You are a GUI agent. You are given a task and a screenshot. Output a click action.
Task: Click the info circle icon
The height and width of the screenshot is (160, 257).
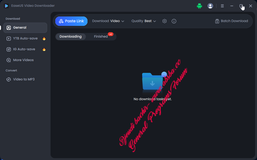click(174, 21)
